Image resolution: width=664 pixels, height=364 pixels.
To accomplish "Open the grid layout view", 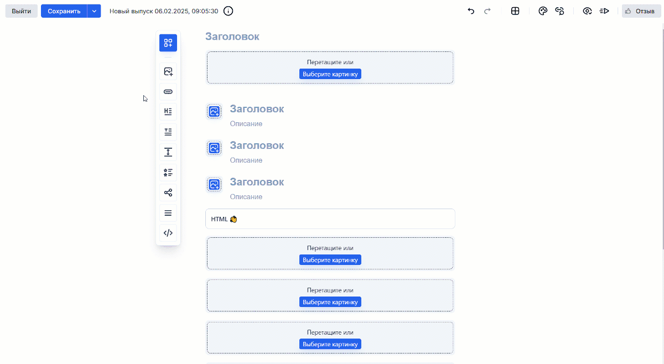I will [x=515, y=11].
